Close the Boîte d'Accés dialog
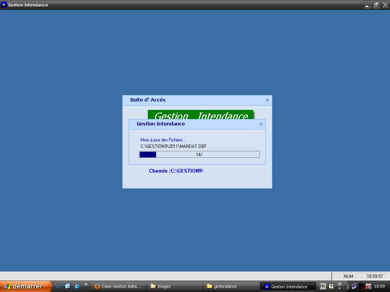The width and height of the screenshot is (390, 292). coord(267,100)
